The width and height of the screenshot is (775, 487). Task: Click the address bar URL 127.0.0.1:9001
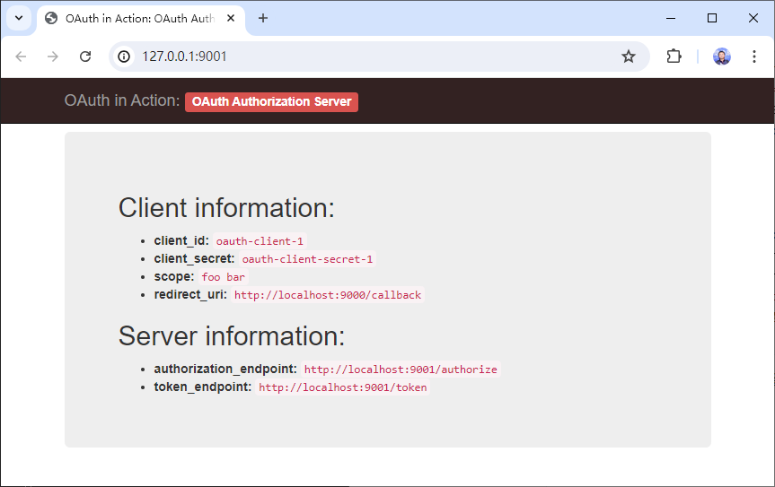click(x=184, y=57)
